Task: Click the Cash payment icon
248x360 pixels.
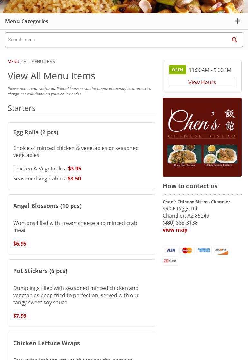Action: tap(170, 261)
